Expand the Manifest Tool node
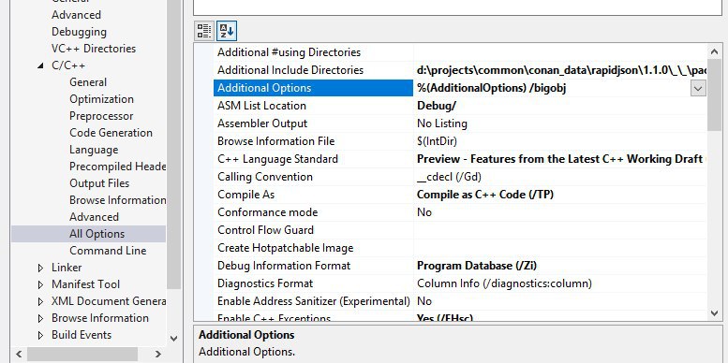728x363 pixels. [x=40, y=284]
